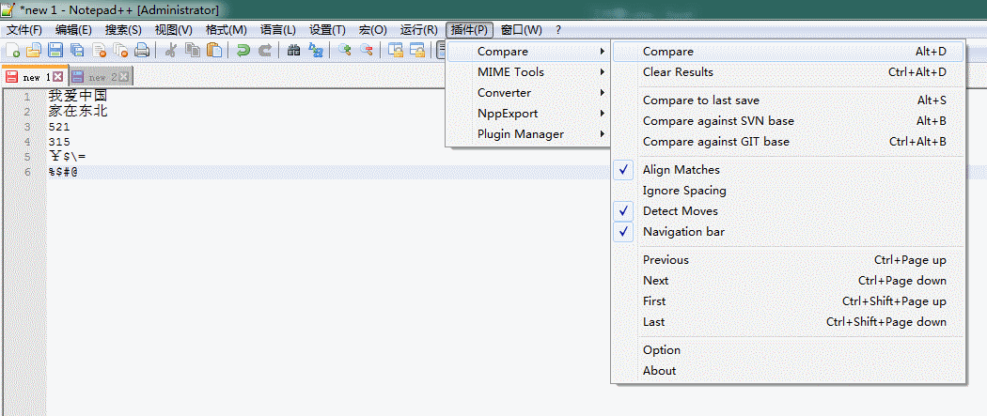This screenshot has width=987, height=416.
Task: Open the 运行(R) menu
Action: 418,29
